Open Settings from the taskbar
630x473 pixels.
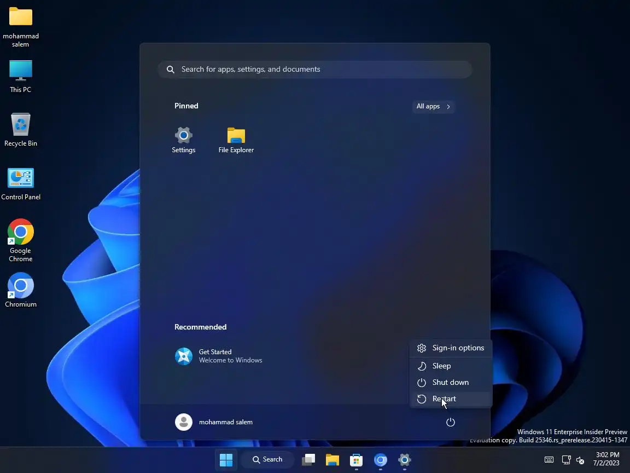[405, 459]
